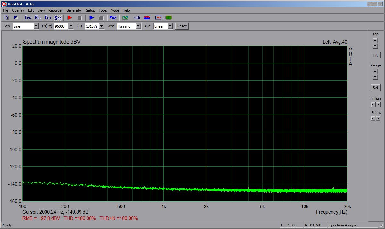Click the copy icon in the toolbar

click(7, 18)
